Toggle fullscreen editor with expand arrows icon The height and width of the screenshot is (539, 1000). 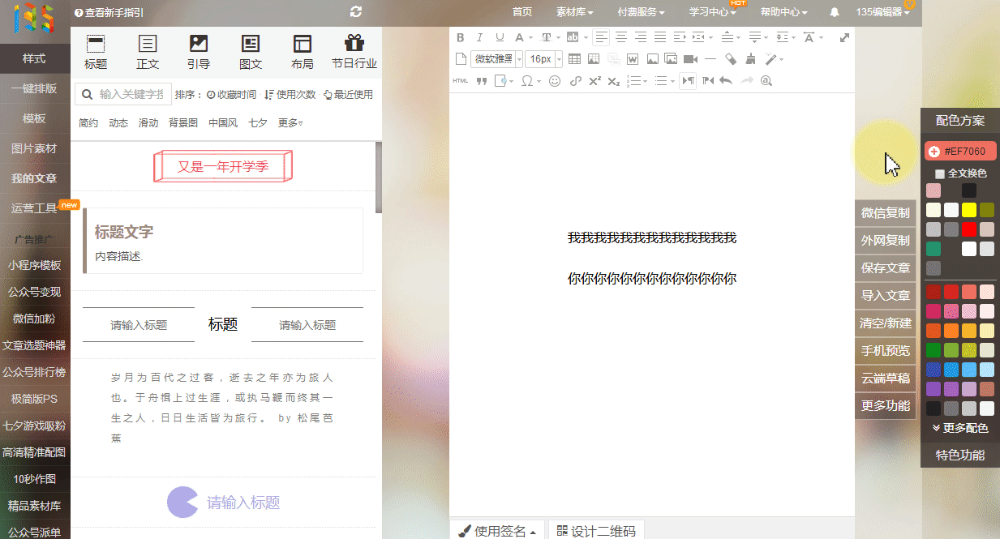844,37
